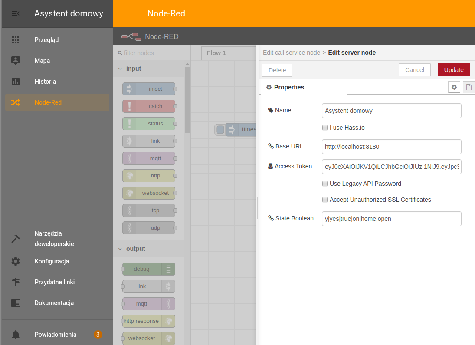Open the Mapa map icon
The width and height of the screenshot is (475, 345).
coord(16,61)
